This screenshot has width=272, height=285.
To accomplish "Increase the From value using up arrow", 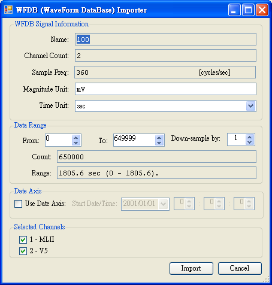I will 75,138.
